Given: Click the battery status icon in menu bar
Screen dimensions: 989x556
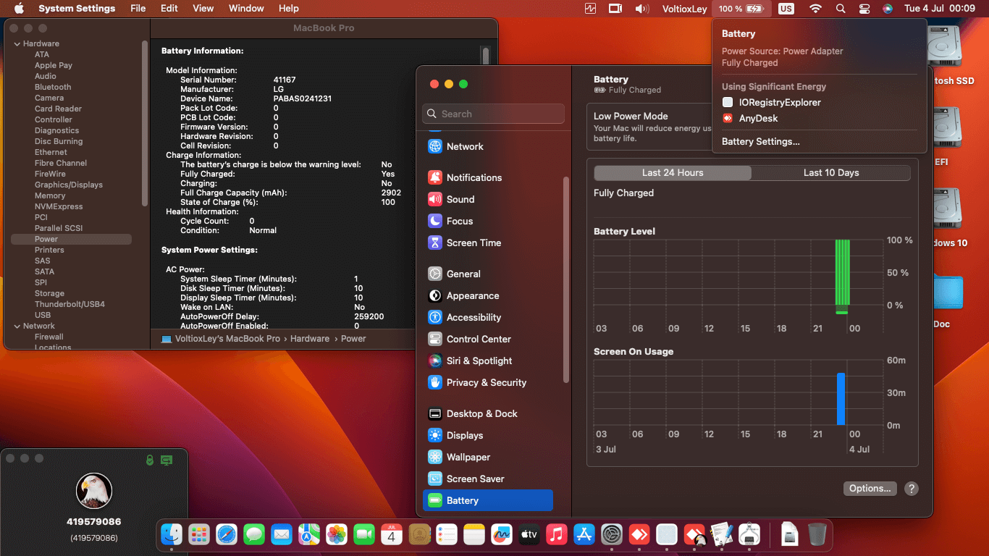Looking at the screenshot, I should click(741, 9).
